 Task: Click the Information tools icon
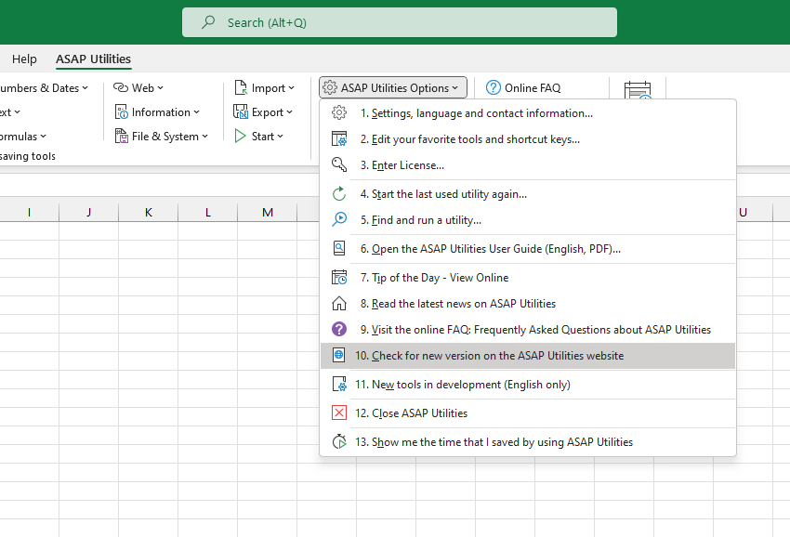coord(124,111)
